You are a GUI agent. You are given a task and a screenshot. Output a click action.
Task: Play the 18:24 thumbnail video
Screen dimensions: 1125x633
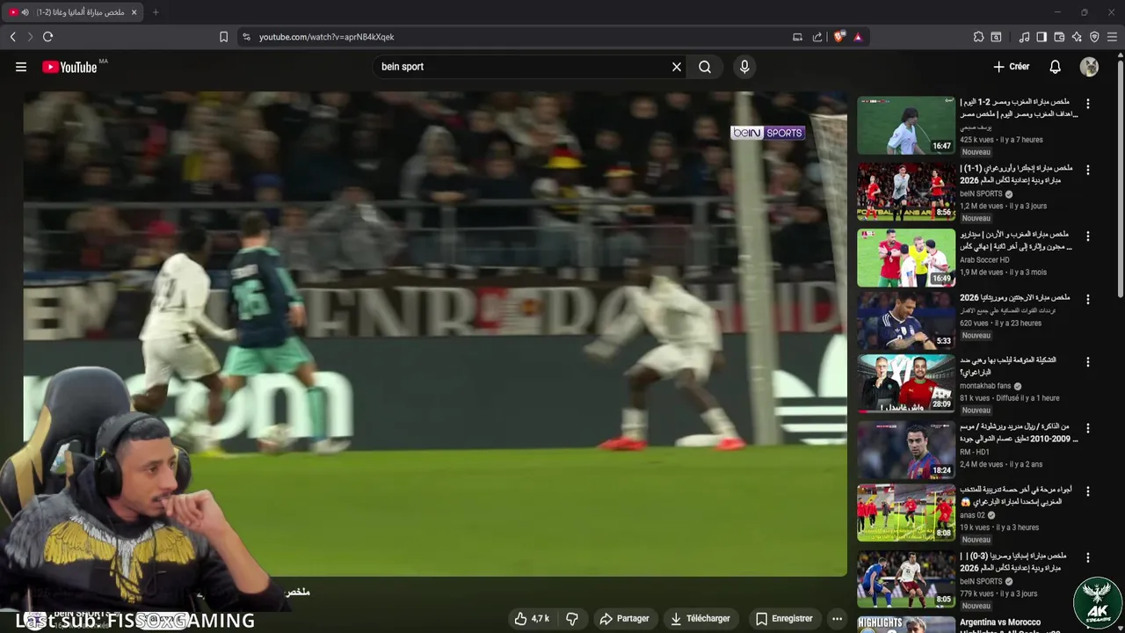906,449
